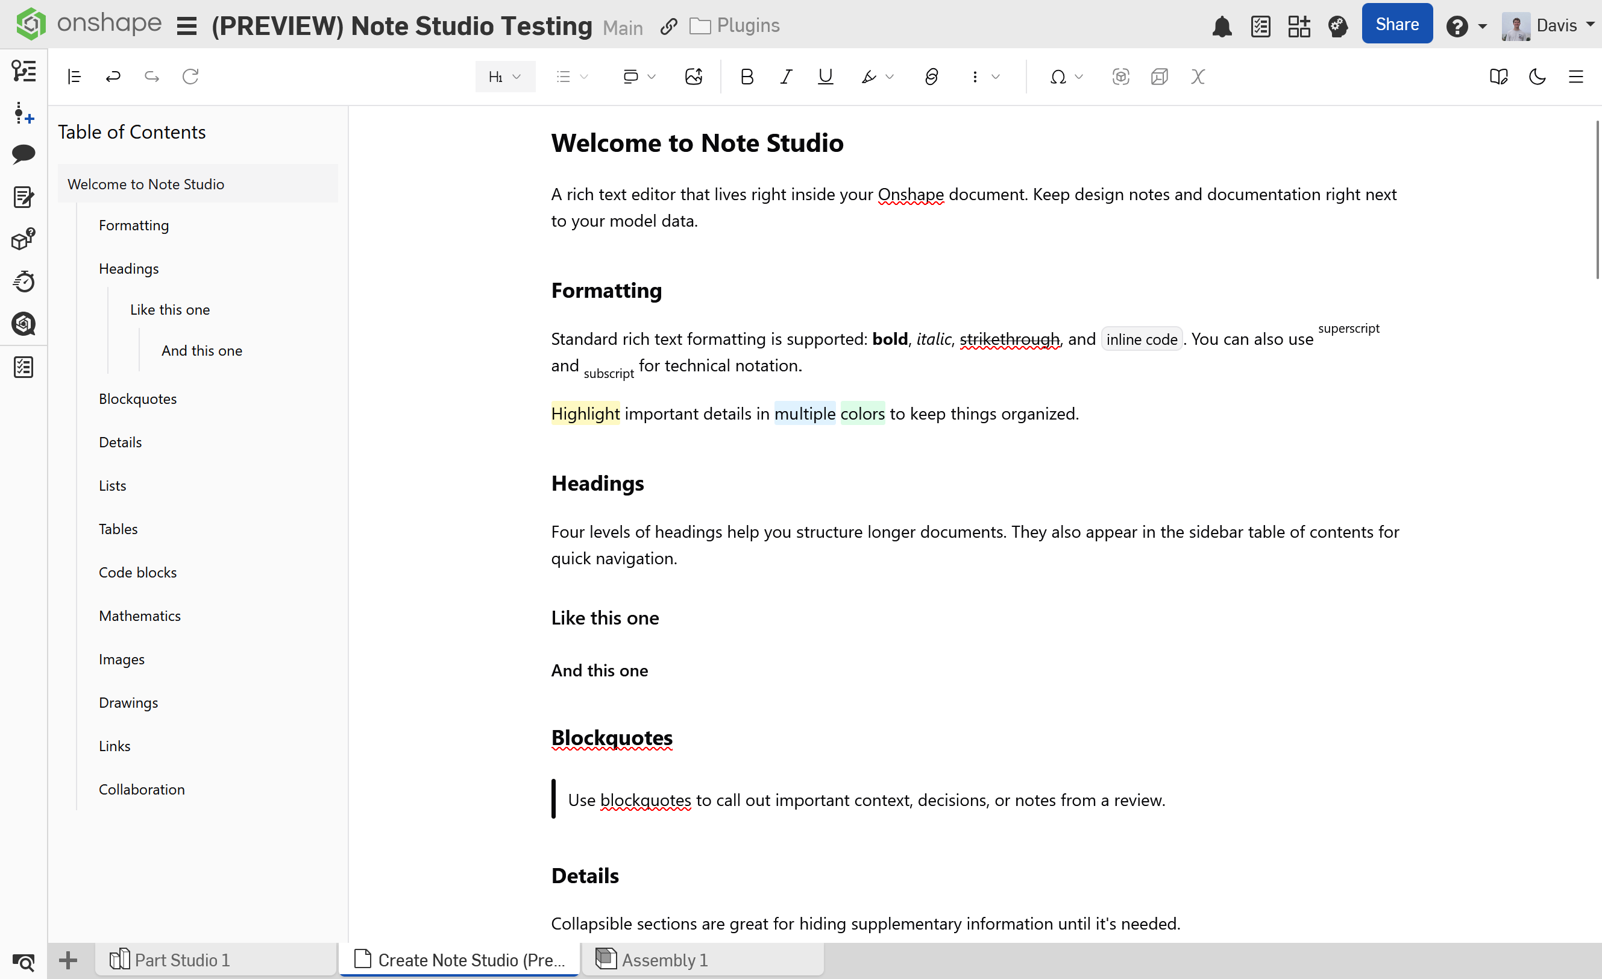Click the document vertical scrollbar
This screenshot has height=979, width=1602.
click(1596, 199)
